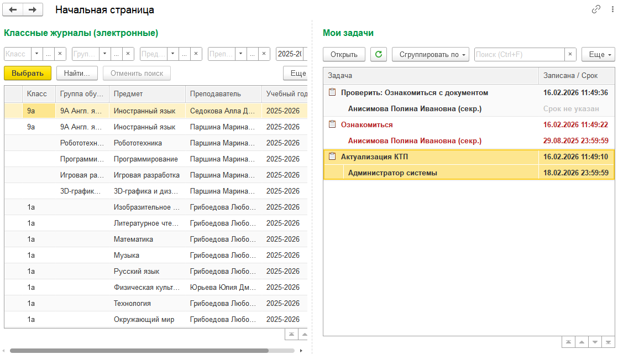Jump to last task in Мои задачи list
Viewport: 618px width, 354px height.
607,342
